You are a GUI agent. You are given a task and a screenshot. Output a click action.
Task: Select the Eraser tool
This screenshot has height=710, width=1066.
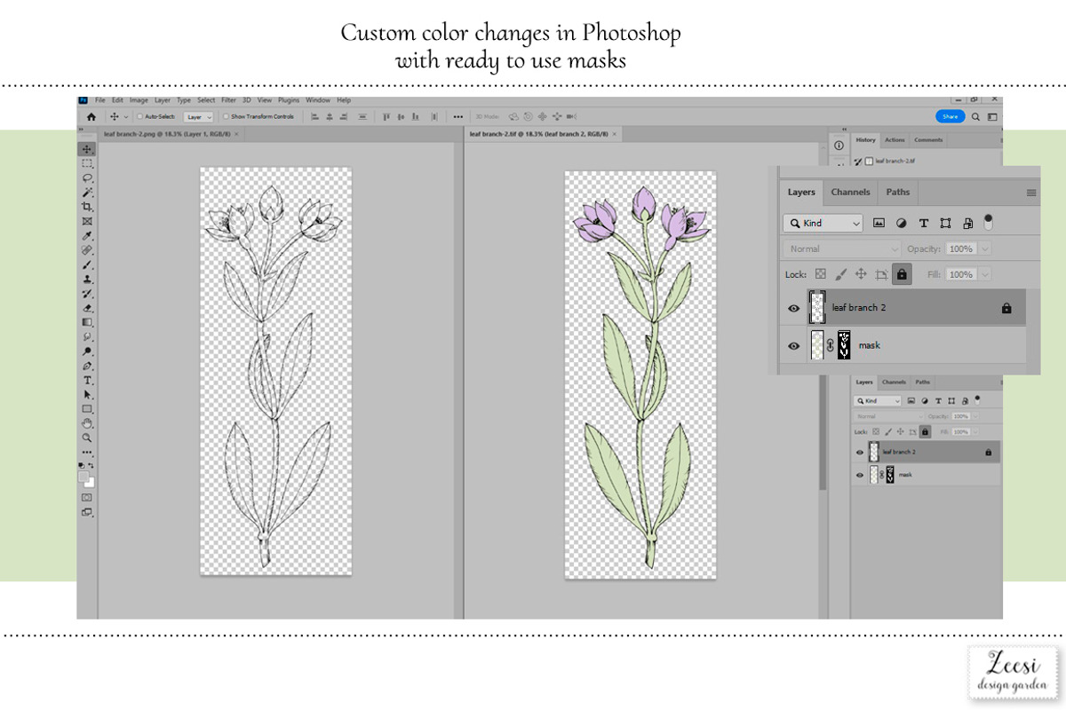tap(87, 308)
